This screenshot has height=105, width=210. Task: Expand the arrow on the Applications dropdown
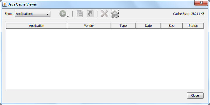pyautogui.click(x=48, y=14)
